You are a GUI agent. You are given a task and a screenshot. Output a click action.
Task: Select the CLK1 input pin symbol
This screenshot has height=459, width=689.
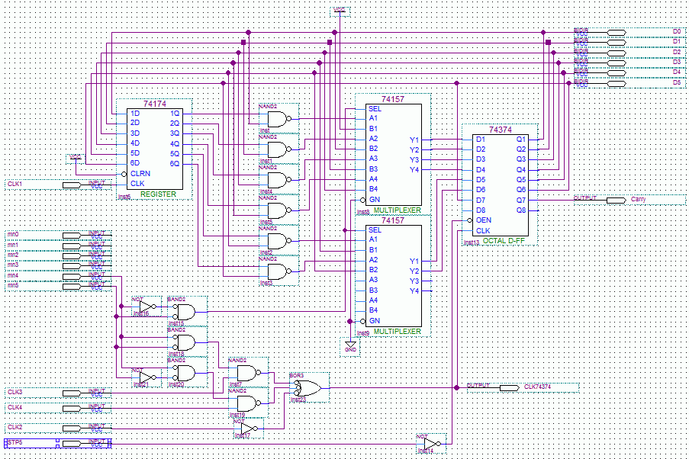(72, 185)
